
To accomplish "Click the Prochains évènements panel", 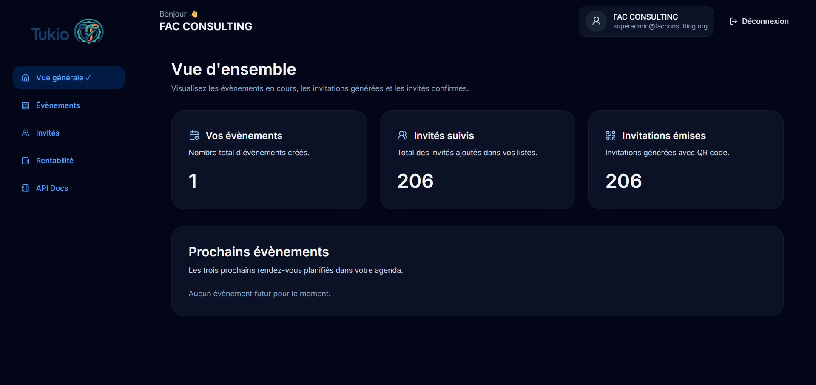I will click(x=477, y=271).
